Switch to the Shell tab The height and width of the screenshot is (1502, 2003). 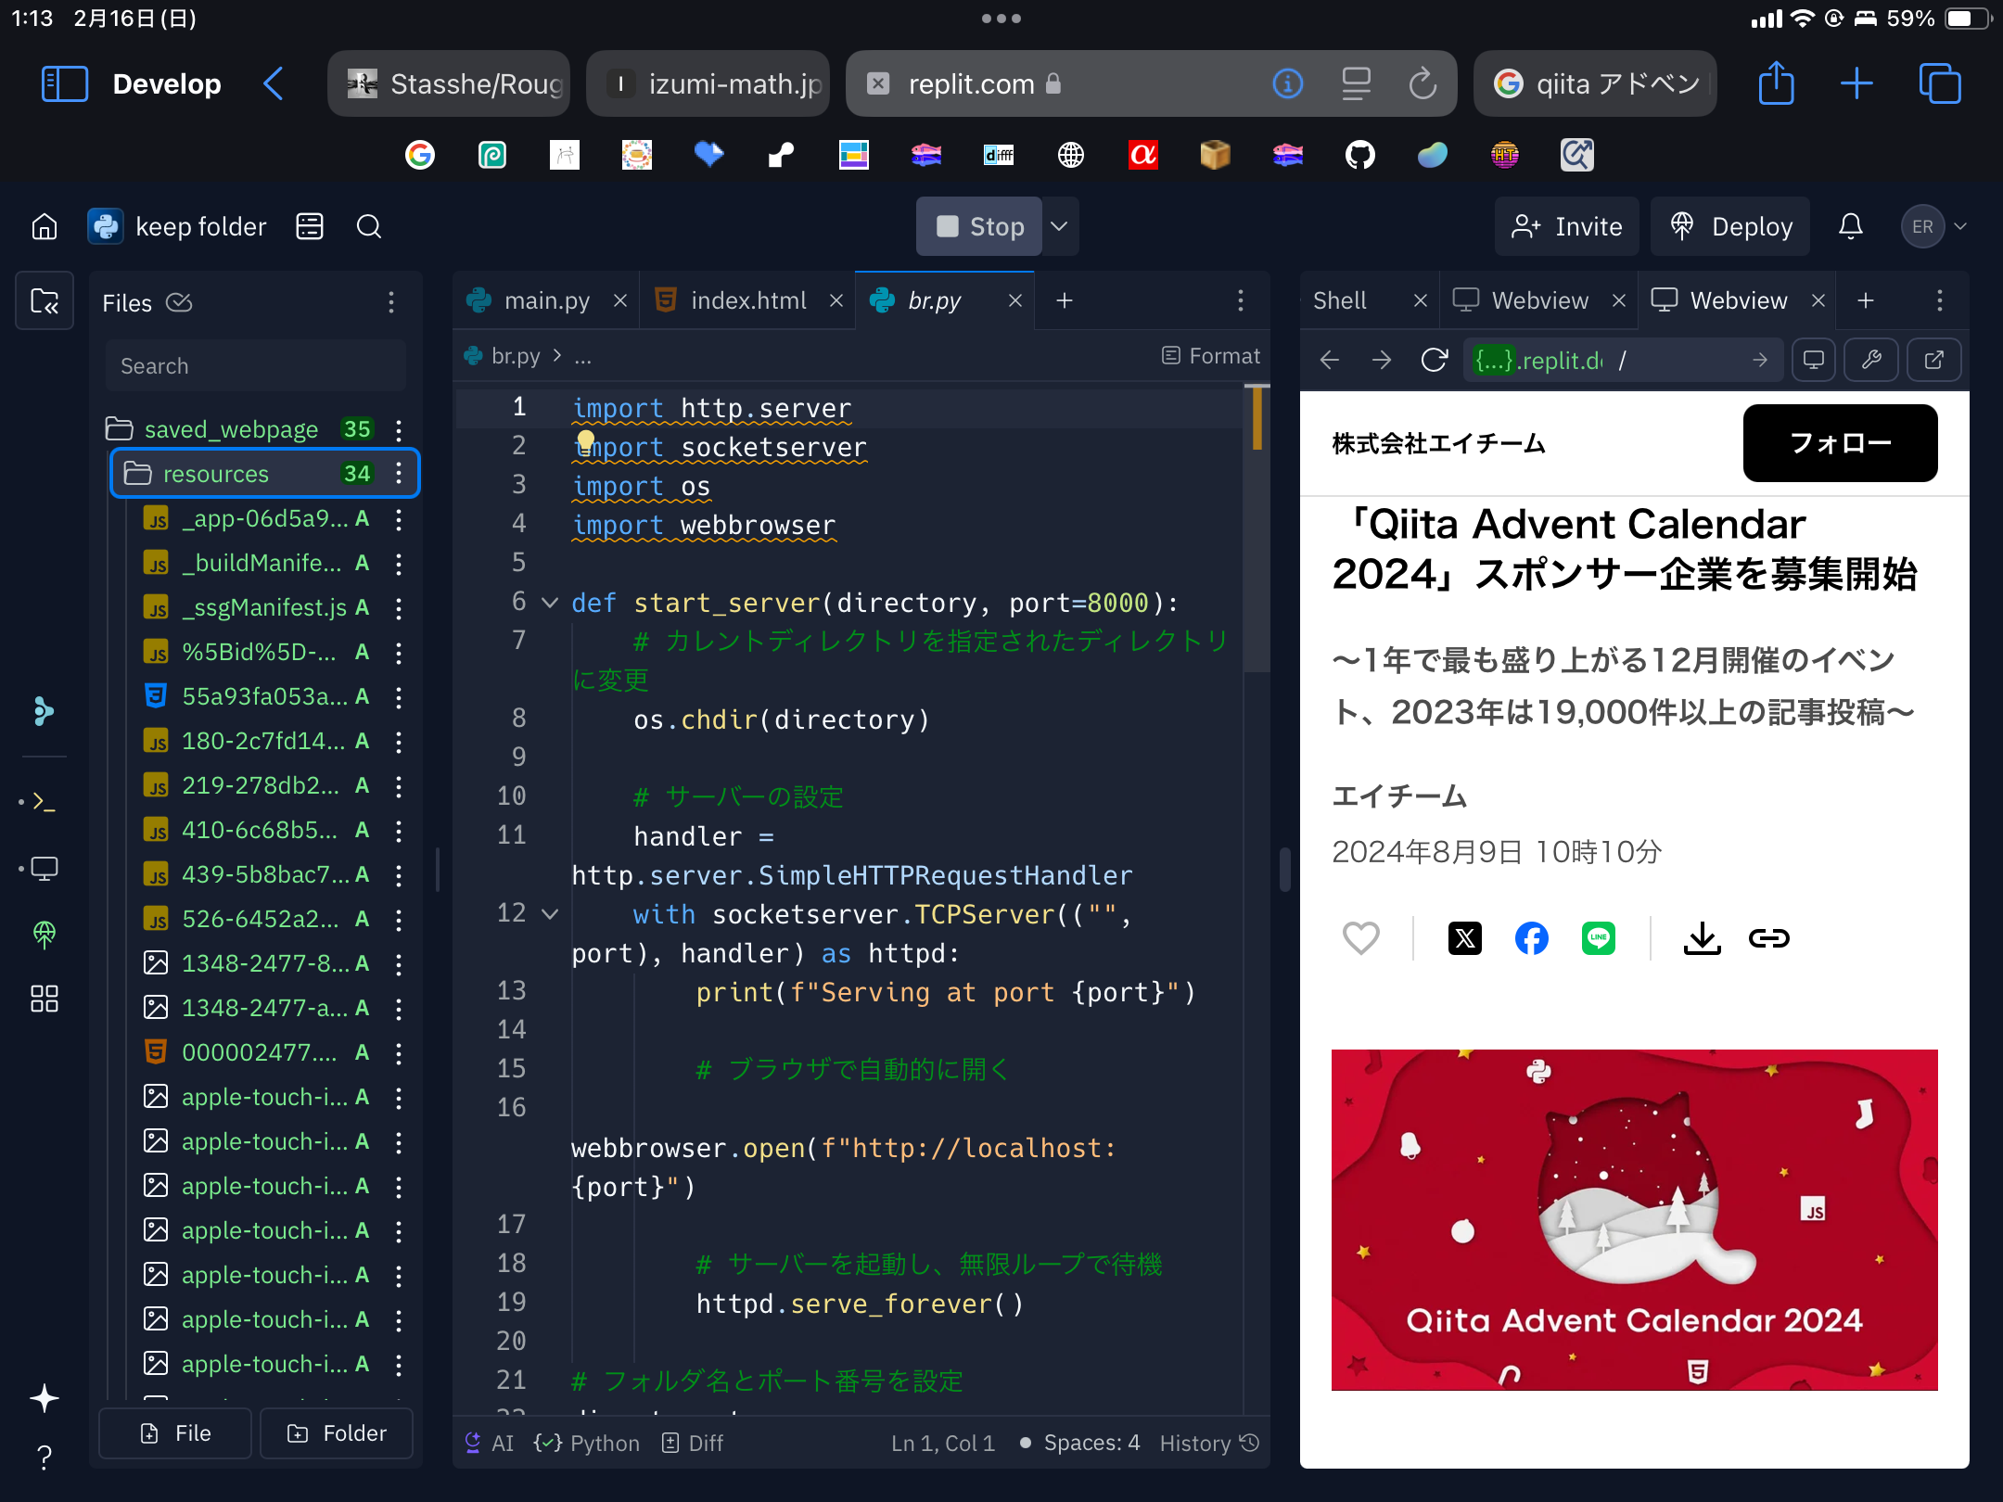click(1340, 300)
